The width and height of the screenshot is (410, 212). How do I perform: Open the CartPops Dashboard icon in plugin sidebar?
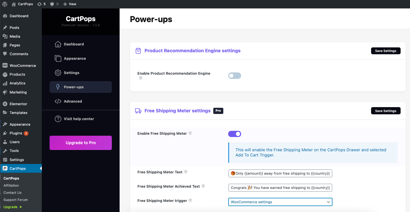tap(59, 44)
